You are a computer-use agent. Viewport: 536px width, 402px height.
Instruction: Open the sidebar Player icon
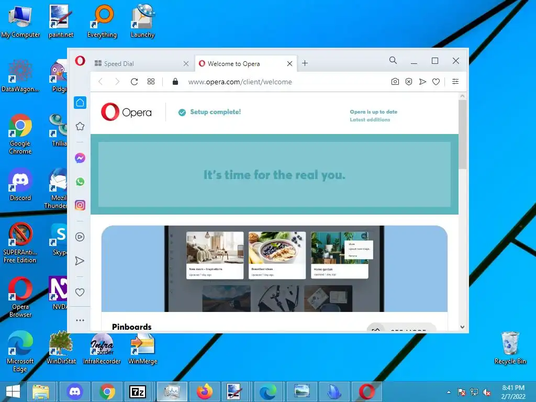click(80, 237)
